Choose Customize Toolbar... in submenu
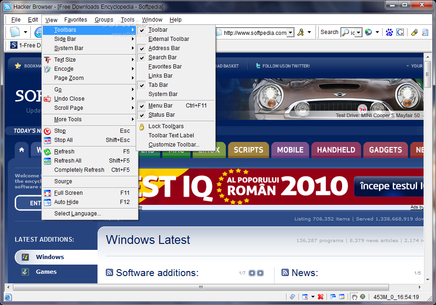Image resolution: width=436 pixels, height=305 pixels. click(176, 145)
